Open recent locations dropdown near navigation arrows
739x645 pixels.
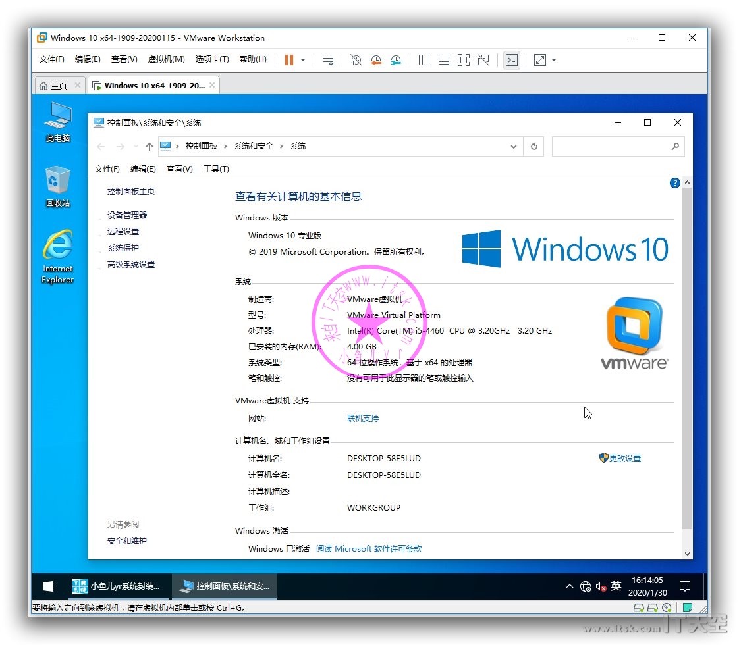pos(136,146)
